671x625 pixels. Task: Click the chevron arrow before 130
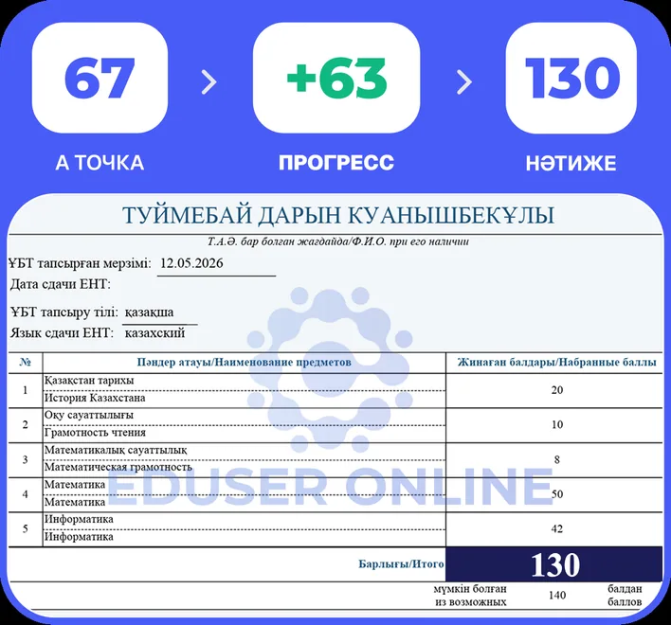[464, 81]
